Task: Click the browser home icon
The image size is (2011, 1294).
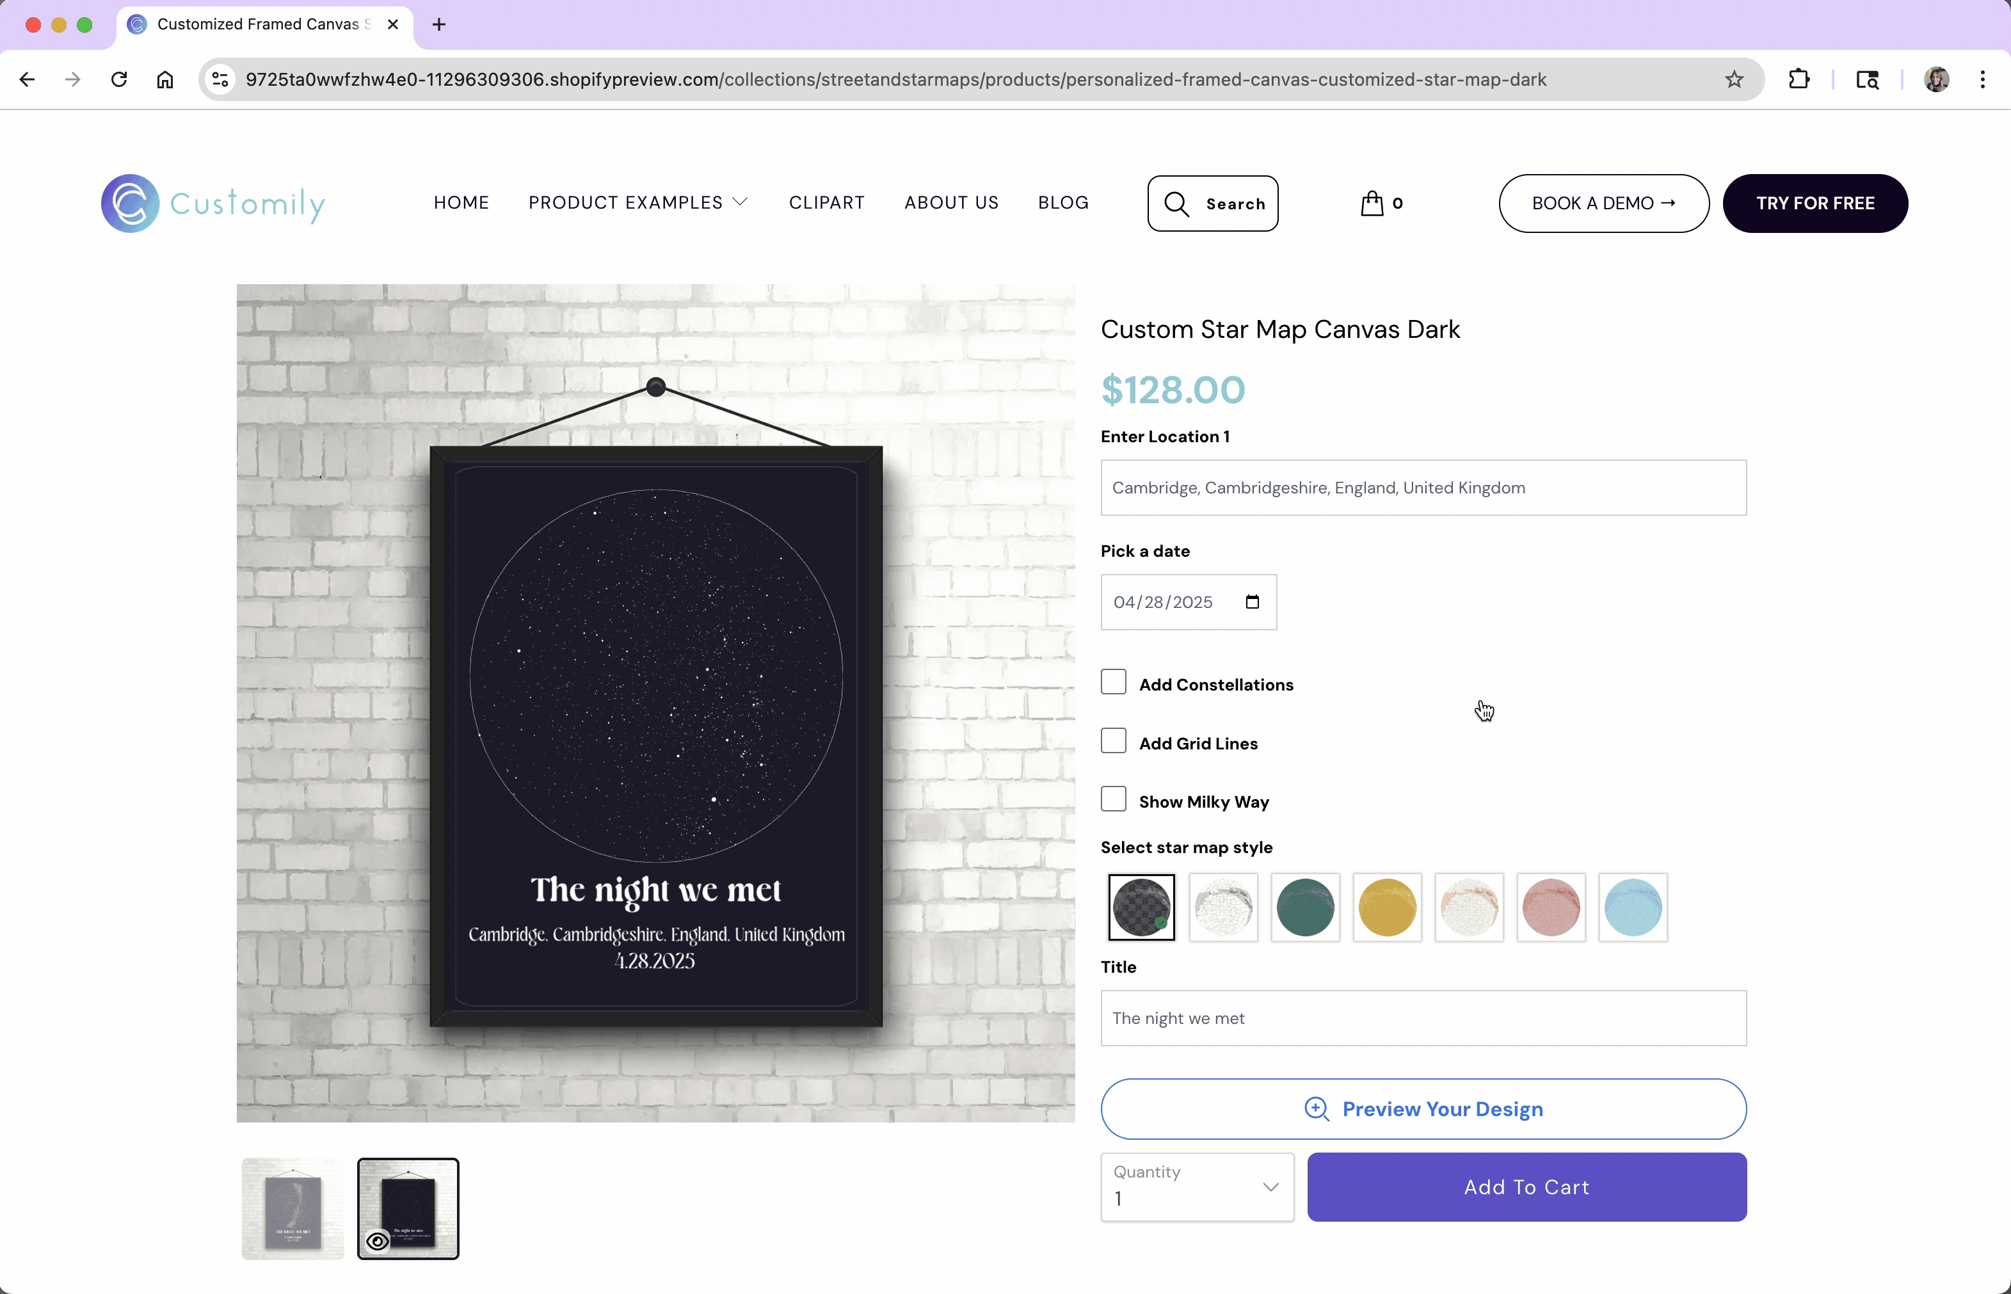Action: [164, 79]
